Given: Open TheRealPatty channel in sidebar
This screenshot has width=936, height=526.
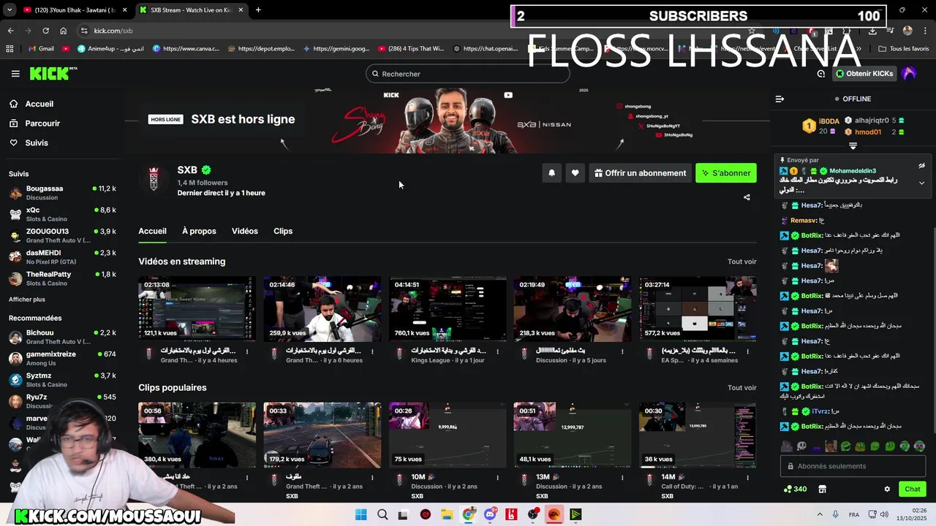Looking at the screenshot, I should tap(62, 278).
